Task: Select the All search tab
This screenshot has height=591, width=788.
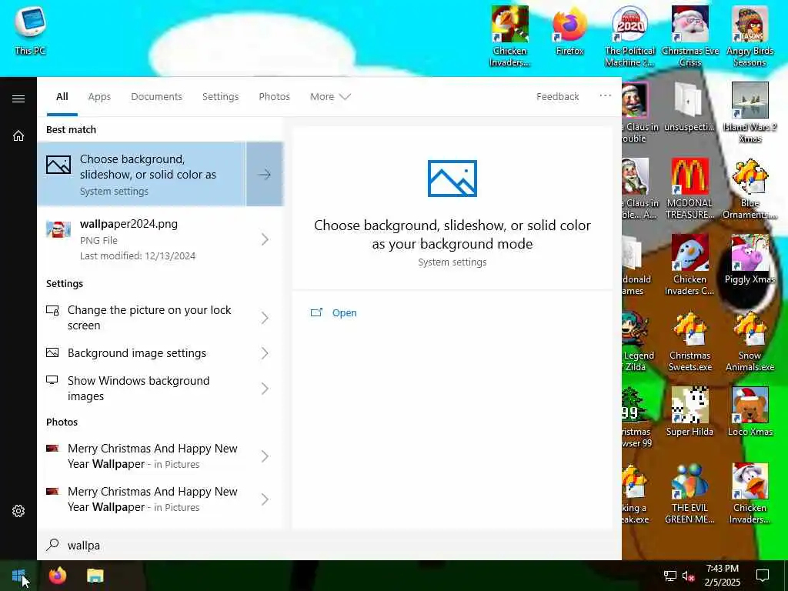Action: coord(62,96)
